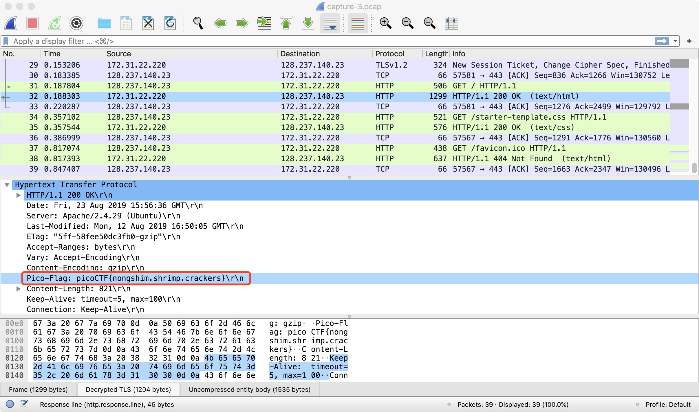Collapse the Hypertext Transfer Protocol tree
The height and width of the screenshot is (412, 699).
click(7, 185)
